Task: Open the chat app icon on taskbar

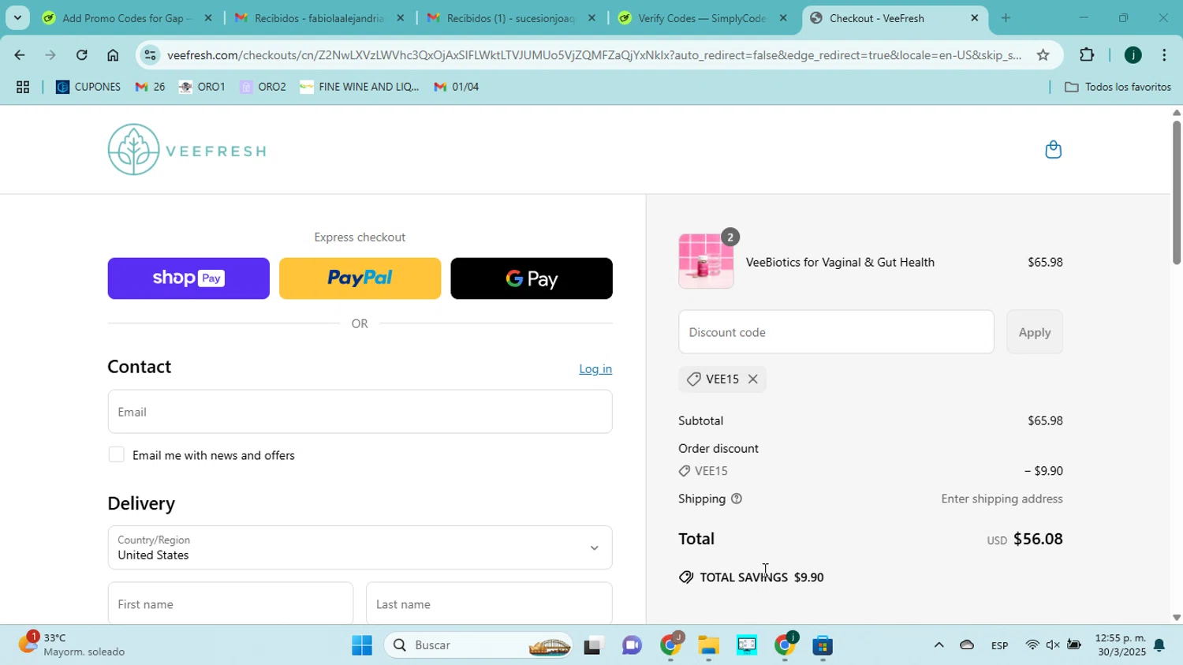Action: [x=632, y=645]
